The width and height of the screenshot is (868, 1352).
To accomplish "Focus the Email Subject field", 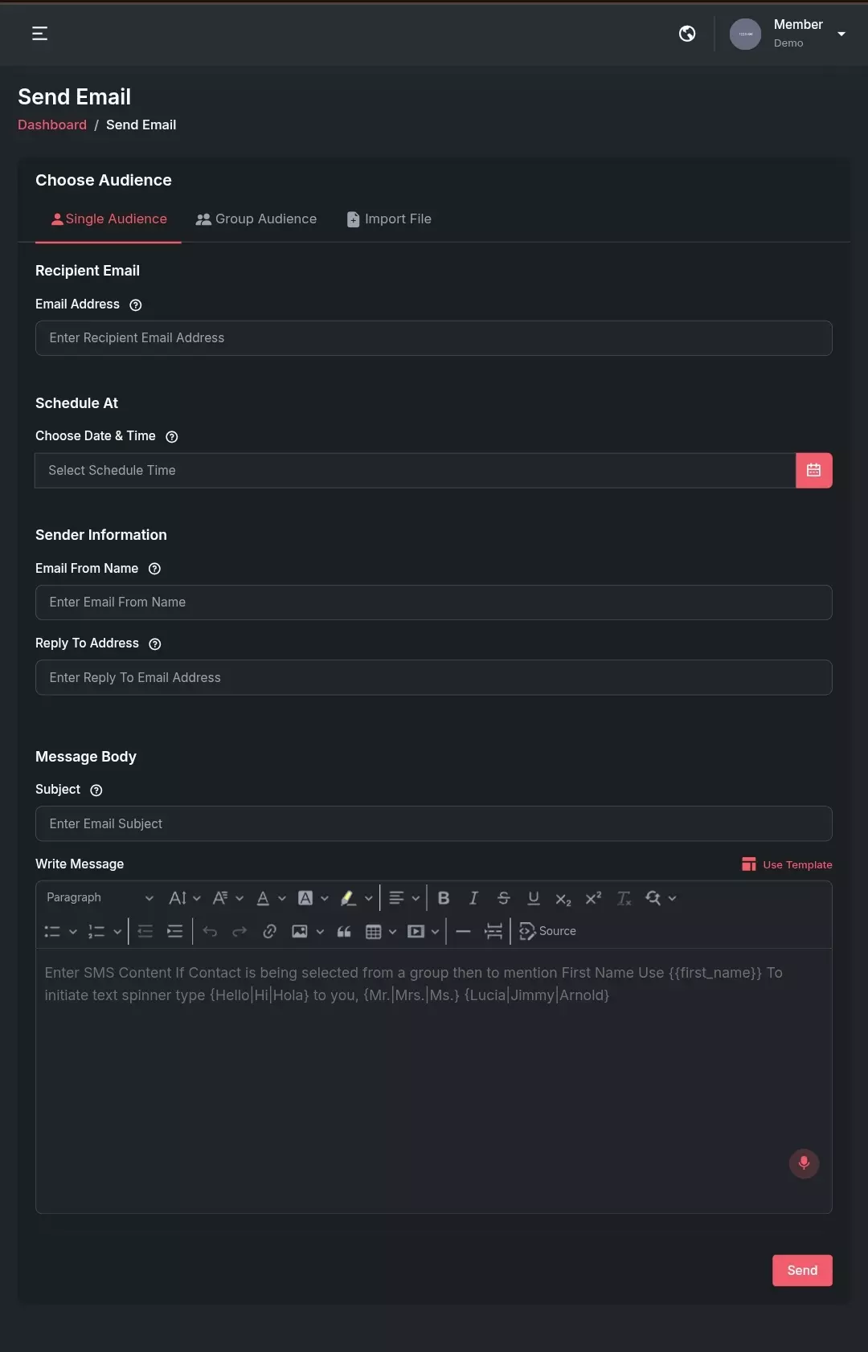I will (434, 823).
